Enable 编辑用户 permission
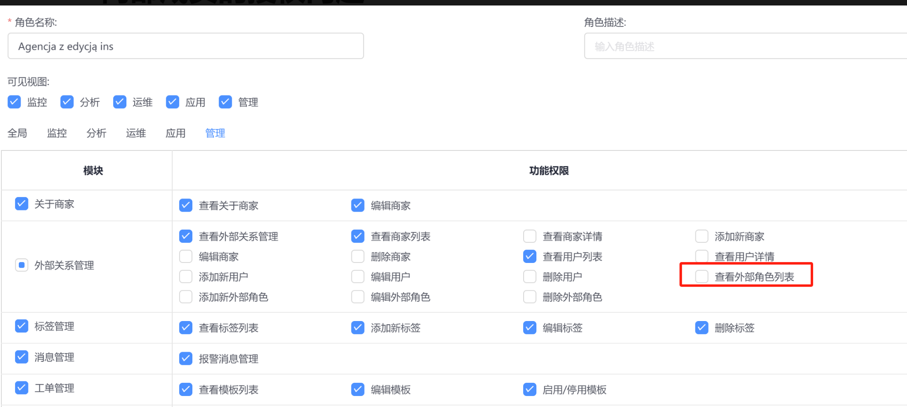This screenshot has width=907, height=407. click(x=358, y=276)
